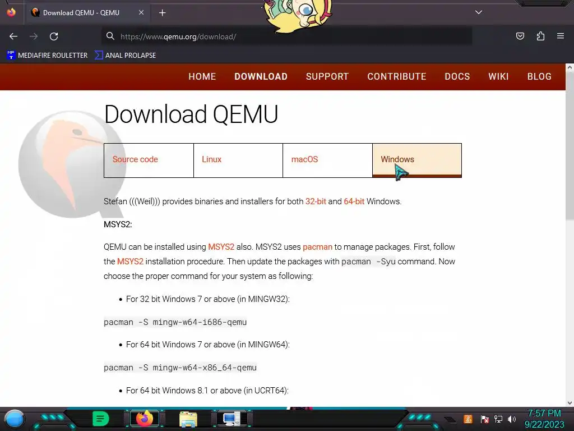Open the WIKI navigation item
The width and height of the screenshot is (574, 431).
point(498,76)
